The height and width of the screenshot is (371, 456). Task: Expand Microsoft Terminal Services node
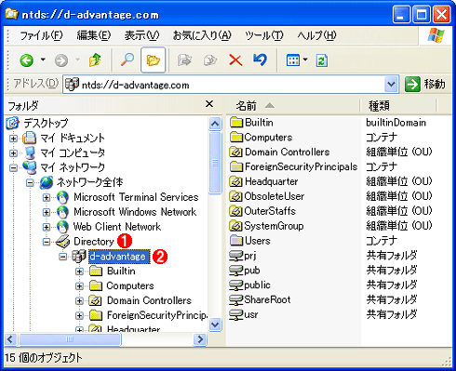[47, 198]
